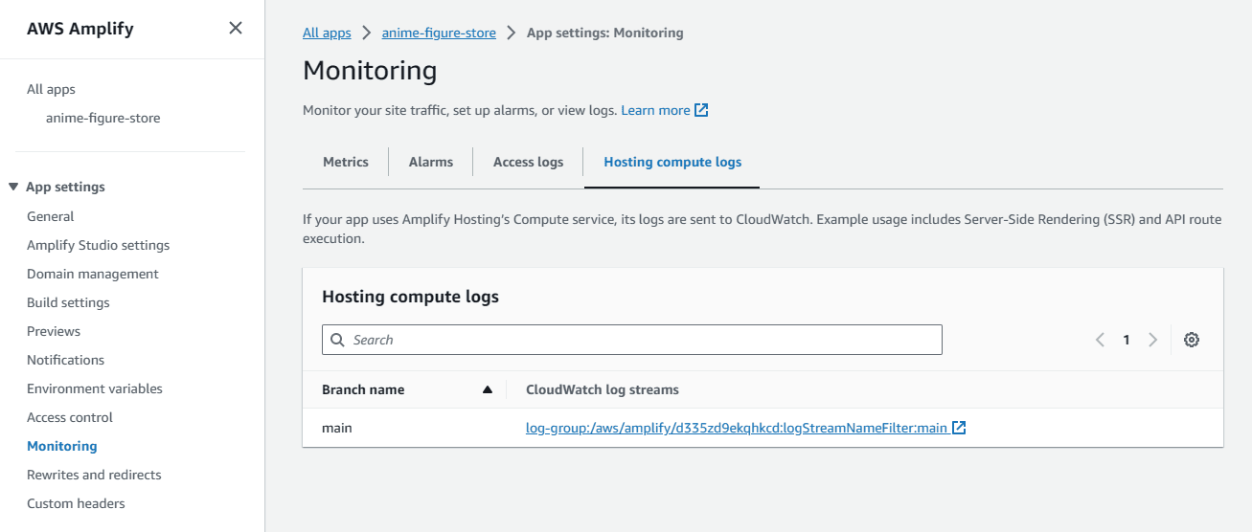The width and height of the screenshot is (1252, 532).
Task: Open Previews in sidebar
Action: click(54, 331)
